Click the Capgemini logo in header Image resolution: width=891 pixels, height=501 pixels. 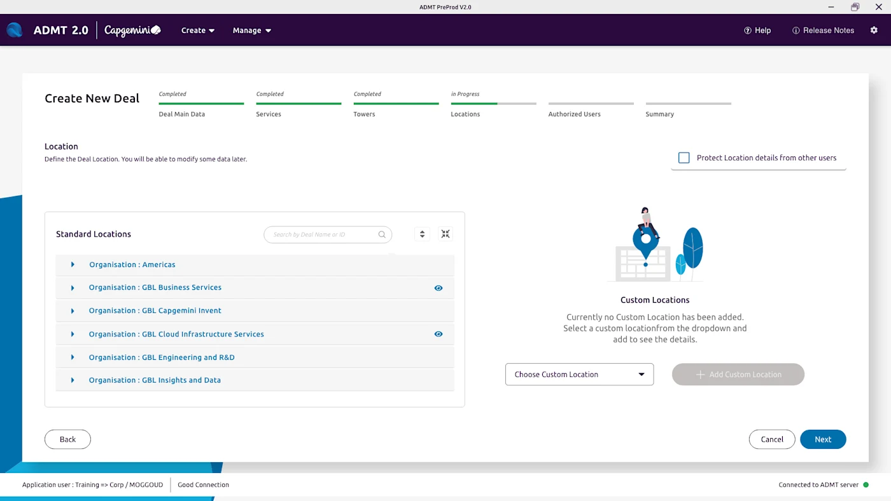[132, 30]
